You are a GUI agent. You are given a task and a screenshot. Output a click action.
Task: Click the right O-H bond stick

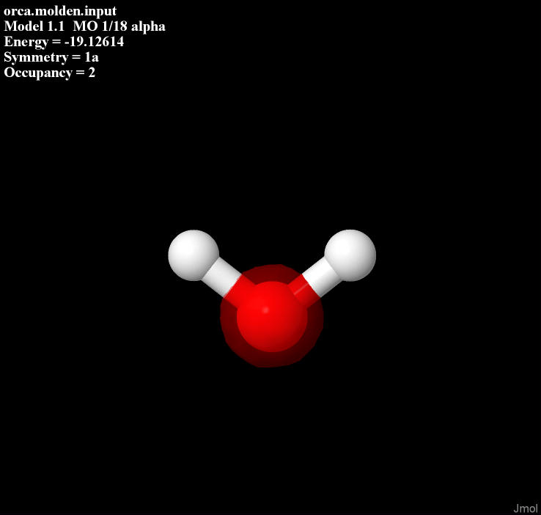(x=316, y=281)
